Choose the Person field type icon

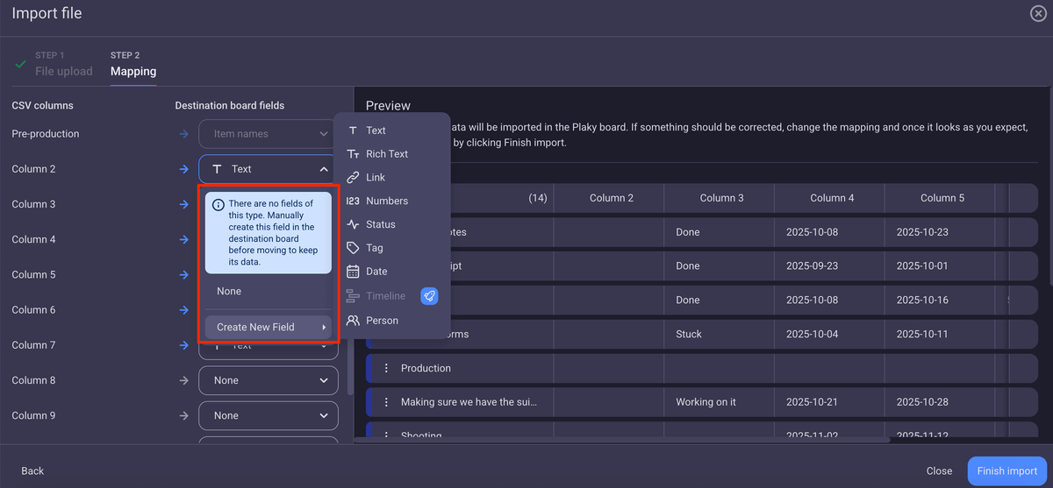[x=353, y=321]
